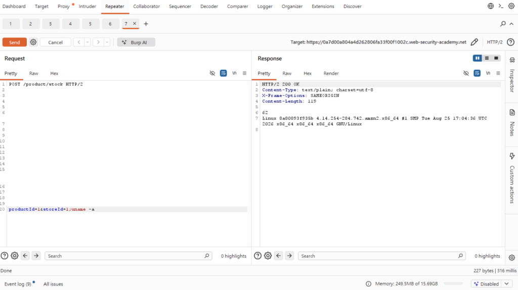Open the Request panel hamburger menu

pos(244,73)
